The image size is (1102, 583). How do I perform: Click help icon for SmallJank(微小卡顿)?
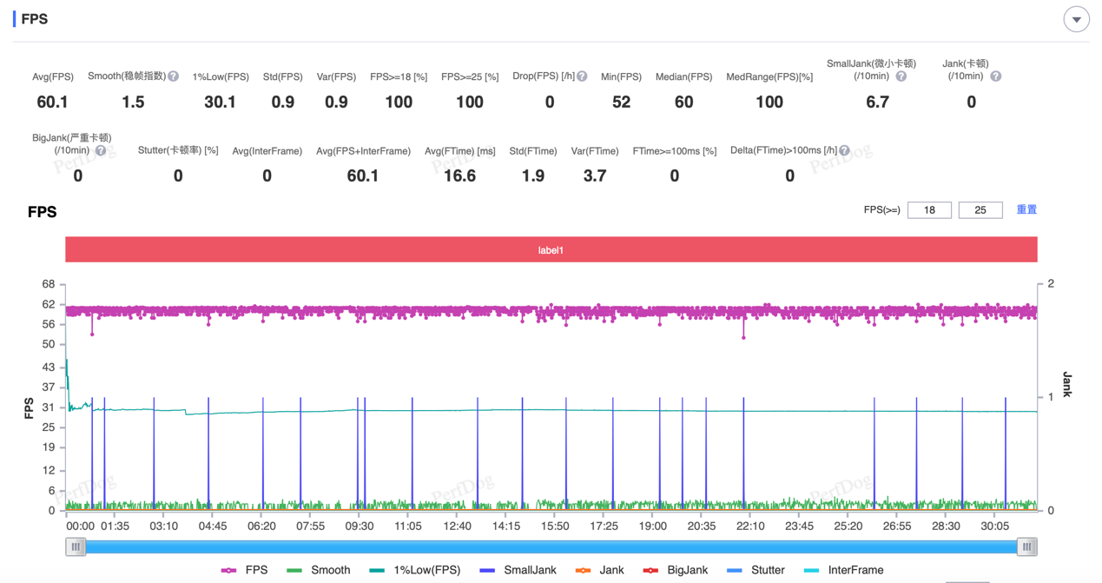(x=901, y=76)
